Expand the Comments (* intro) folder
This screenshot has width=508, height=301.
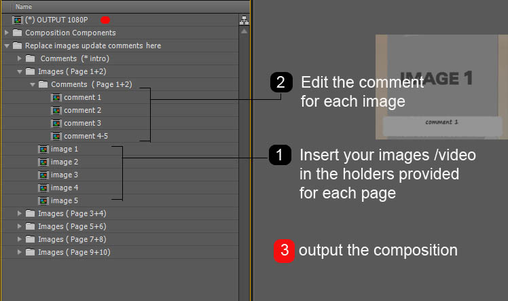coord(20,58)
